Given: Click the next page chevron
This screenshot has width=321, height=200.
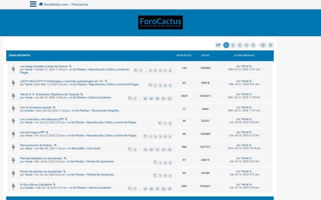Looking at the screenshot, I should click(271, 45).
